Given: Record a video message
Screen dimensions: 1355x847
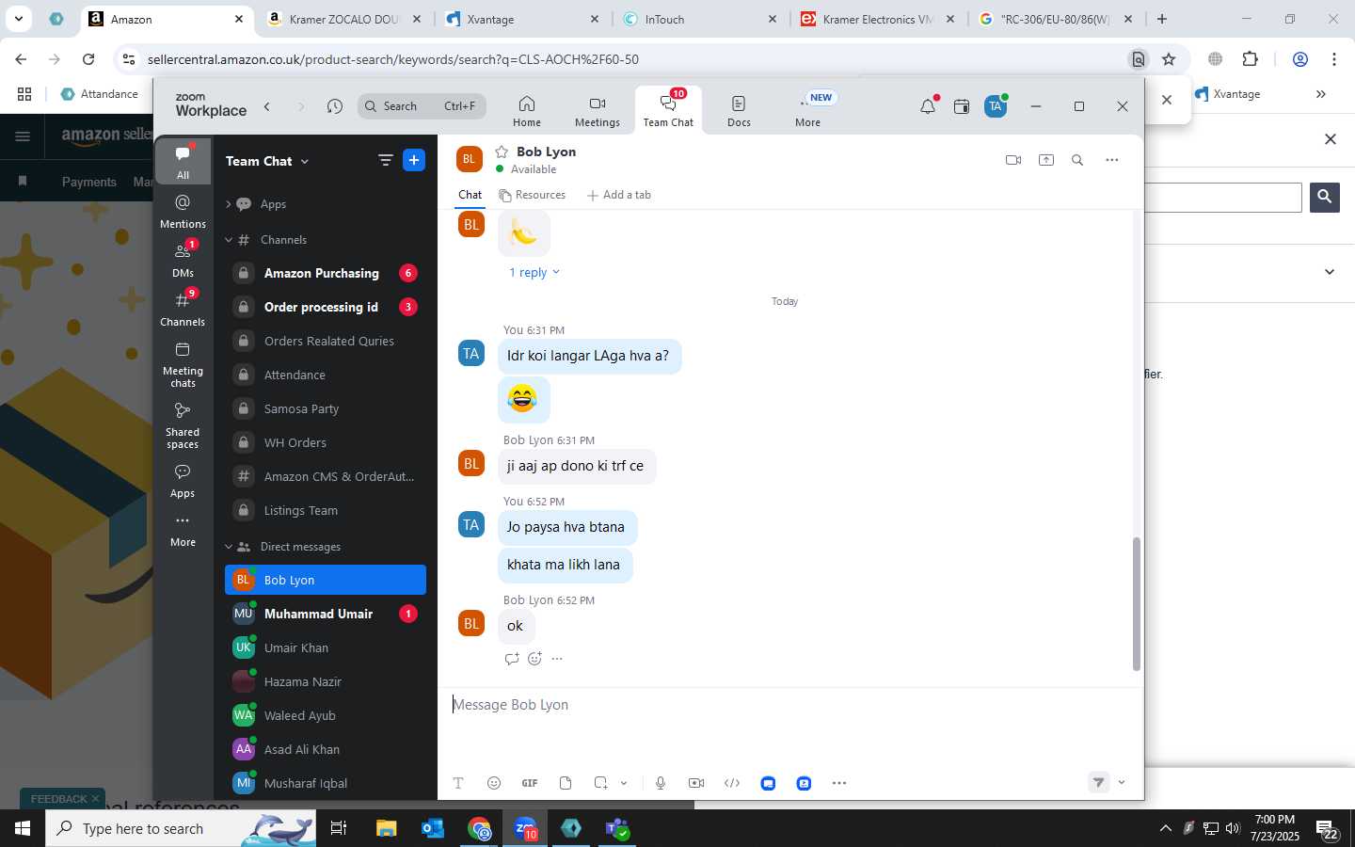Looking at the screenshot, I should point(696,783).
